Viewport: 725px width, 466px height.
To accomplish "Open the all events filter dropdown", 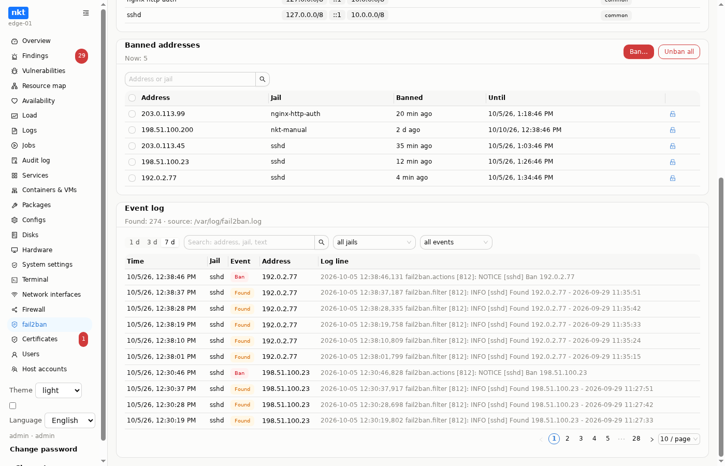I will 456,242.
